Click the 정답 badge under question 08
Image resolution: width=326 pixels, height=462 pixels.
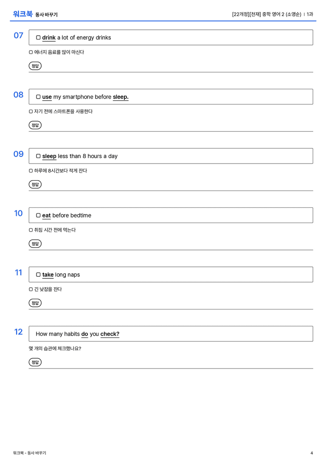pos(35,125)
